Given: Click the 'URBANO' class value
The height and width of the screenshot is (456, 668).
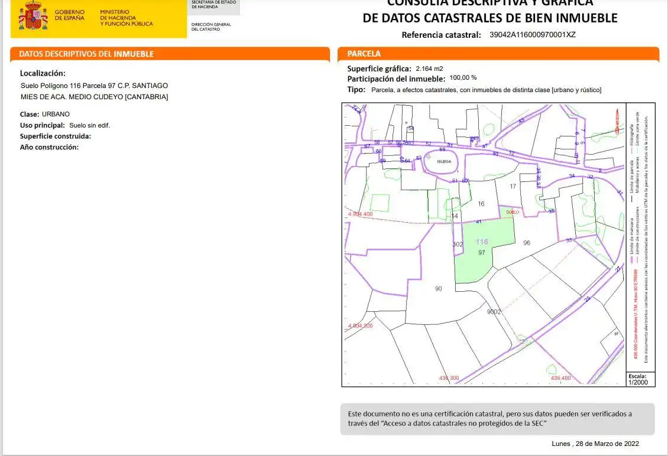Looking at the screenshot, I should 56,114.
